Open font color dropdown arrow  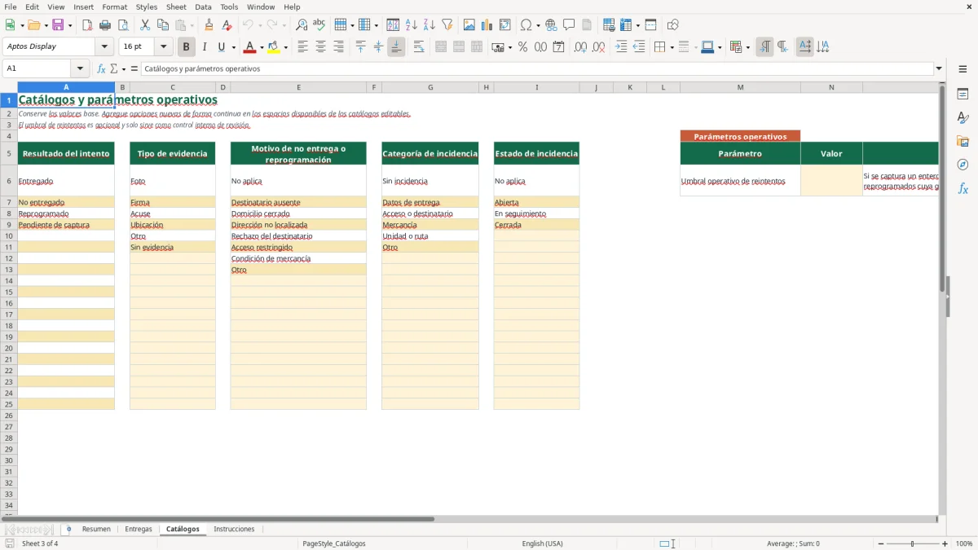(x=262, y=47)
